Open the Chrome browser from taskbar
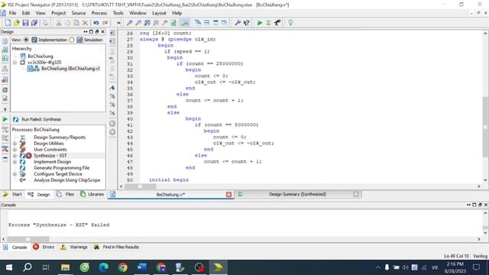 coord(123,267)
